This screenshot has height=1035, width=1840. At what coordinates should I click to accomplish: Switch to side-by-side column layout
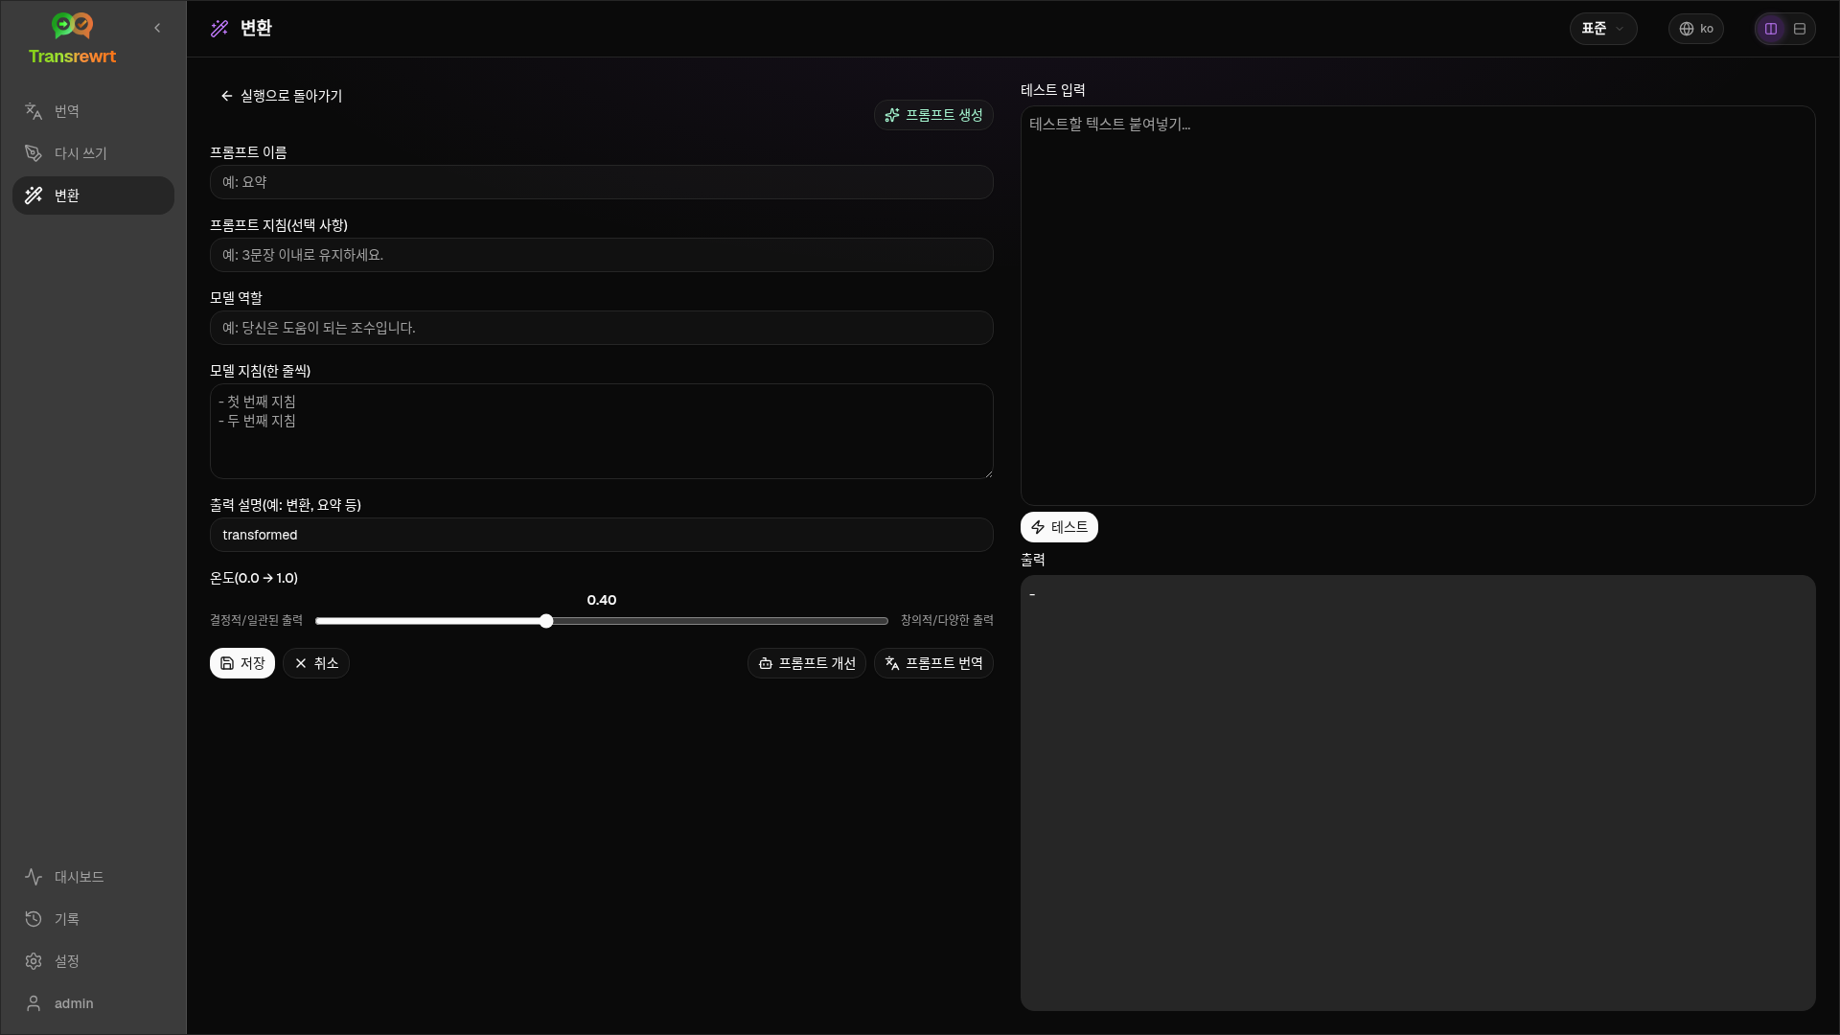click(x=1771, y=29)
